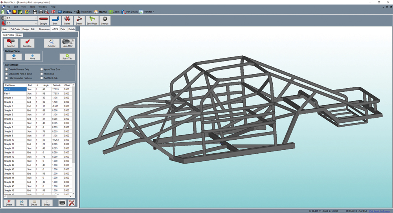Screen dimensions: 393x213
Task: Switch to the PickPoints tab
Action: 15,29
